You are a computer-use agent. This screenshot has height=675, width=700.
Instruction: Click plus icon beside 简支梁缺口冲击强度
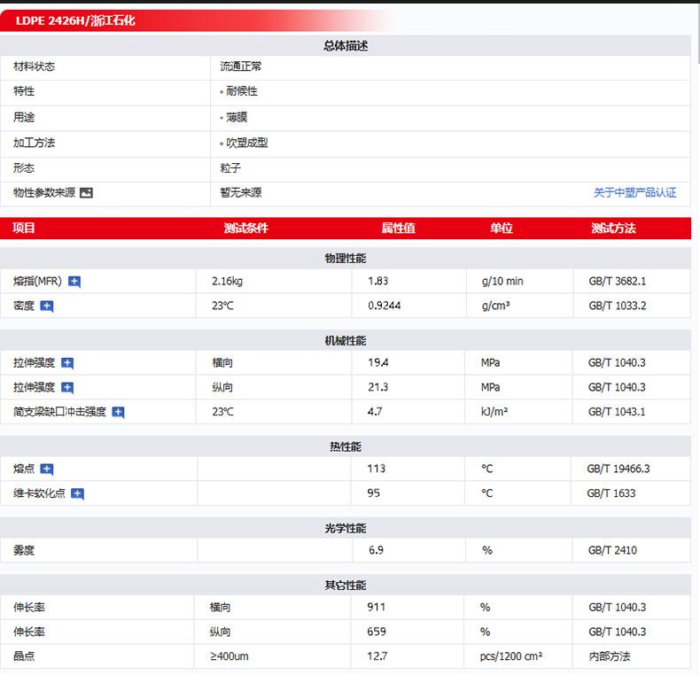coord(118,412)
